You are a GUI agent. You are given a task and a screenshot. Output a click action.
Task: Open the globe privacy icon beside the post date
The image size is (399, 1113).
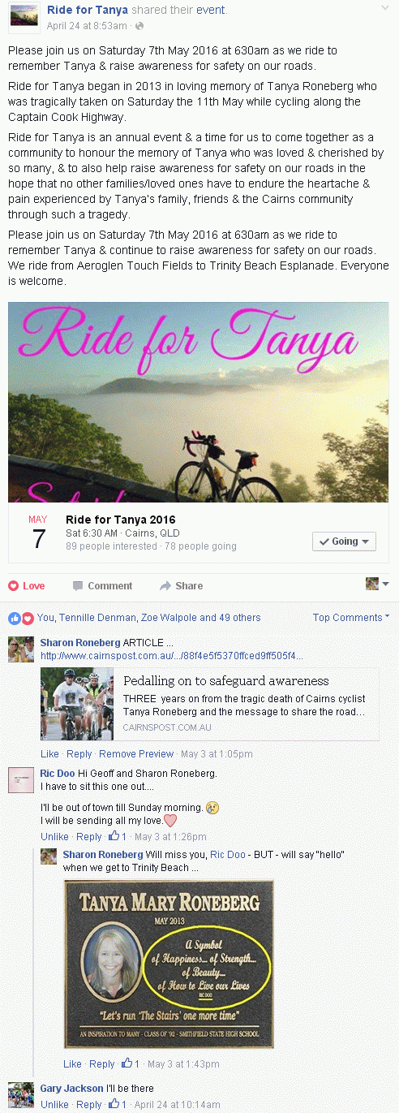[139, 26]
